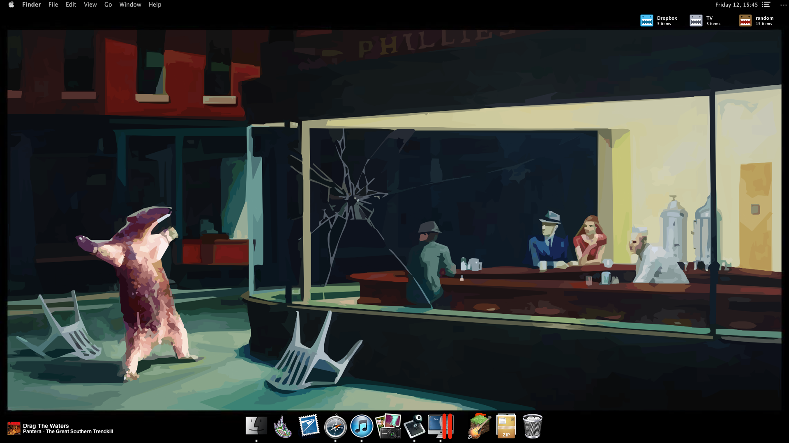The width and height of the screenshot is (789, 443).
Task: Click the 3 items label under Dropbox
Action: (x=664, y=24)
